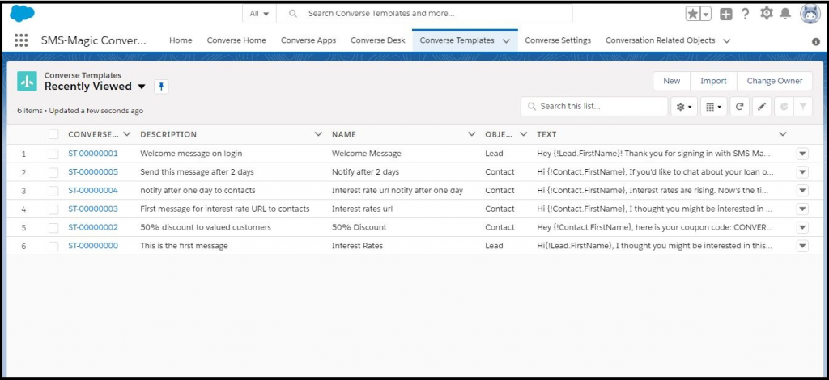Open the Conversation Related Objects tab
This screenshot has width=829, height=380.
click(x=661, y=40)
